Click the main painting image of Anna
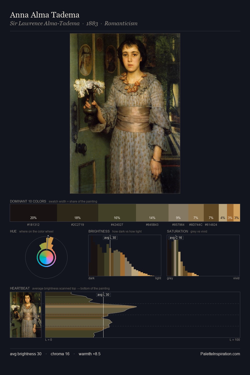This screenshot has width=250, height=375. 125,113
